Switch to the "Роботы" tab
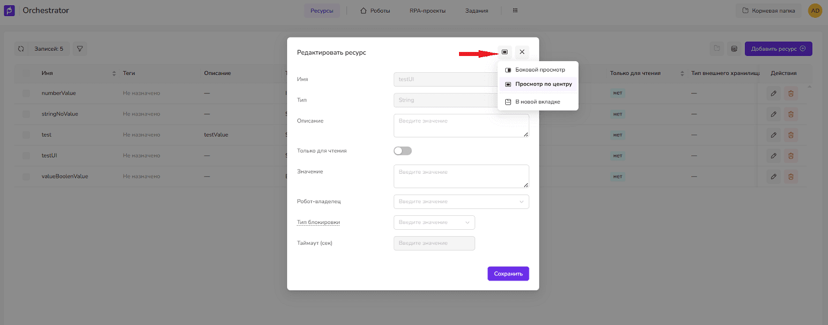 click(x=375, y=10)
